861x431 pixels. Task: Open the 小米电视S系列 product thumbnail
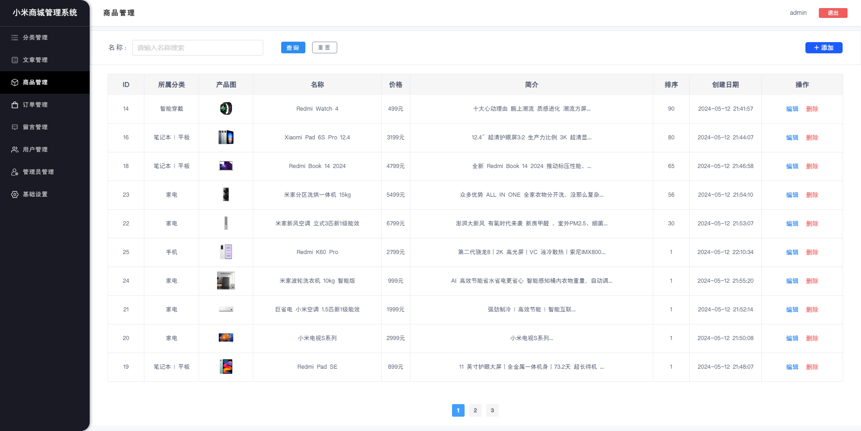tap(226, 338)
